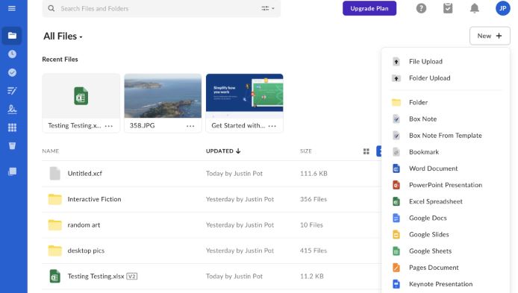This screenshot has width=518, height=293.
Task: Switch to grid view icon
Action: [366, 151]
